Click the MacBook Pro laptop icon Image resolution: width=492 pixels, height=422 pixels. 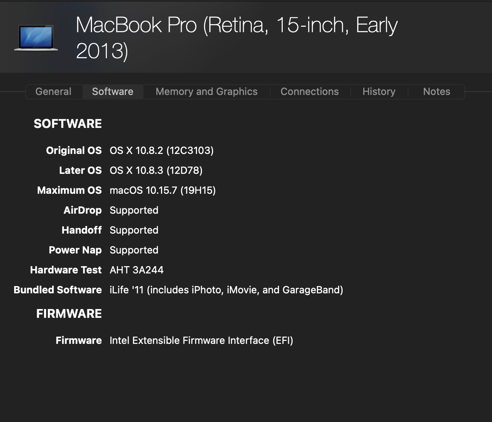pos(36,38)
